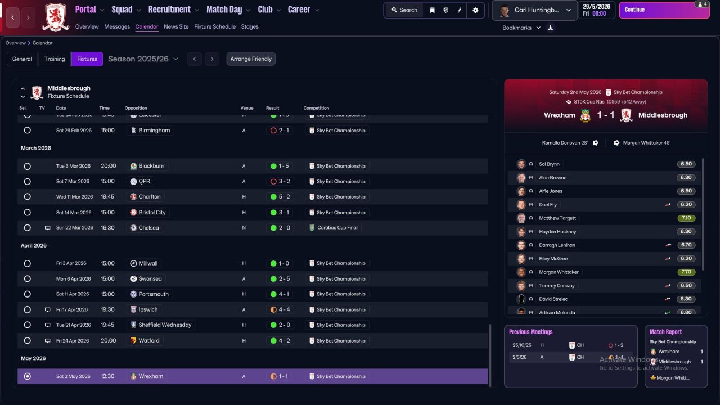Select the Blackburn fixture radio button
720x405 pixels.
tap(27, 166)
